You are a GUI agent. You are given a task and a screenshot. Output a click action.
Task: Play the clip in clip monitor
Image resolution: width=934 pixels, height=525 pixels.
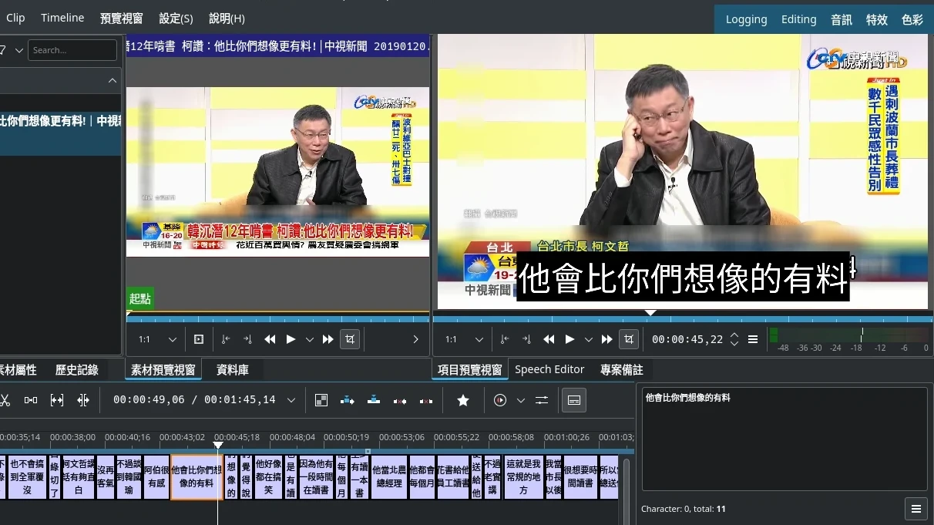[x=291, y=339]
